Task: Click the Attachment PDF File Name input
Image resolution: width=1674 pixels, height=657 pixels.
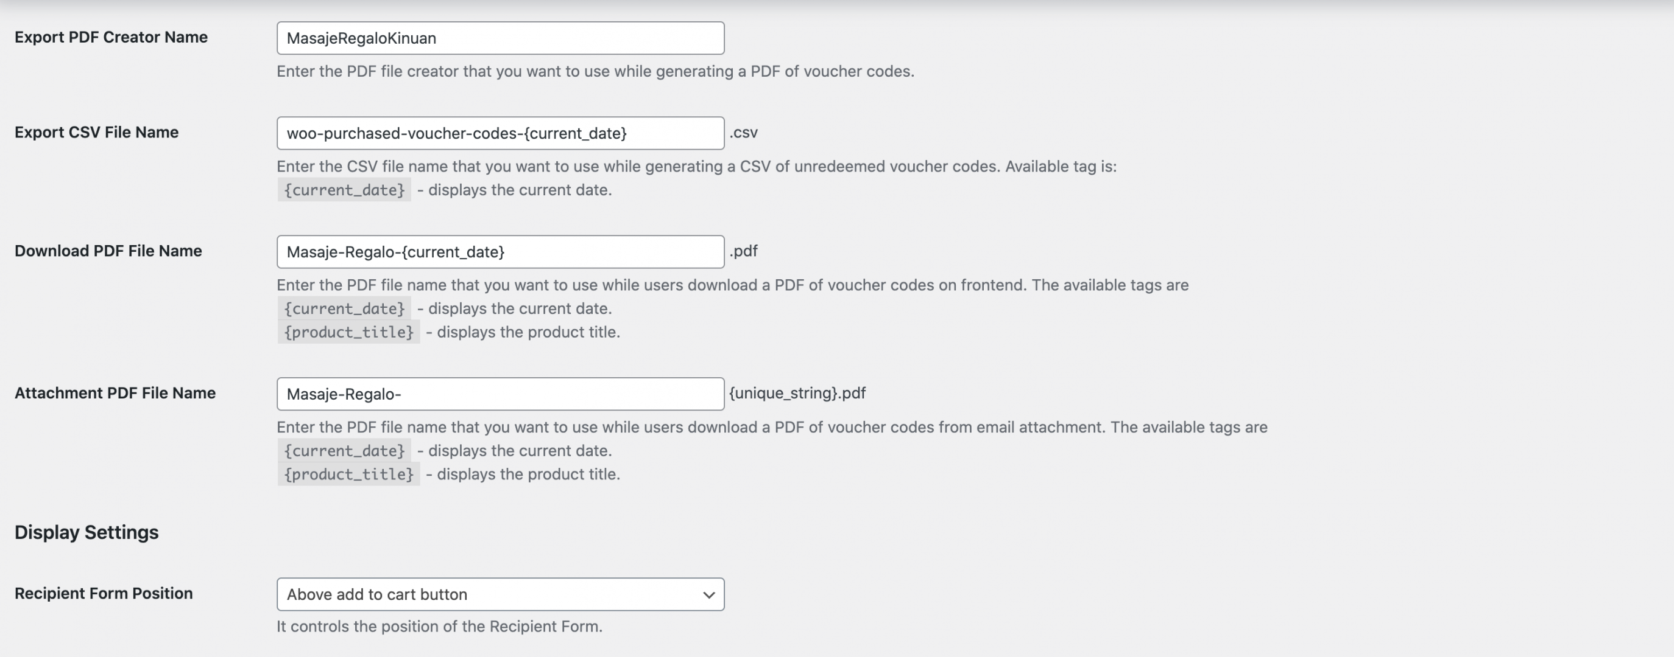Action: tap(500, 394)
